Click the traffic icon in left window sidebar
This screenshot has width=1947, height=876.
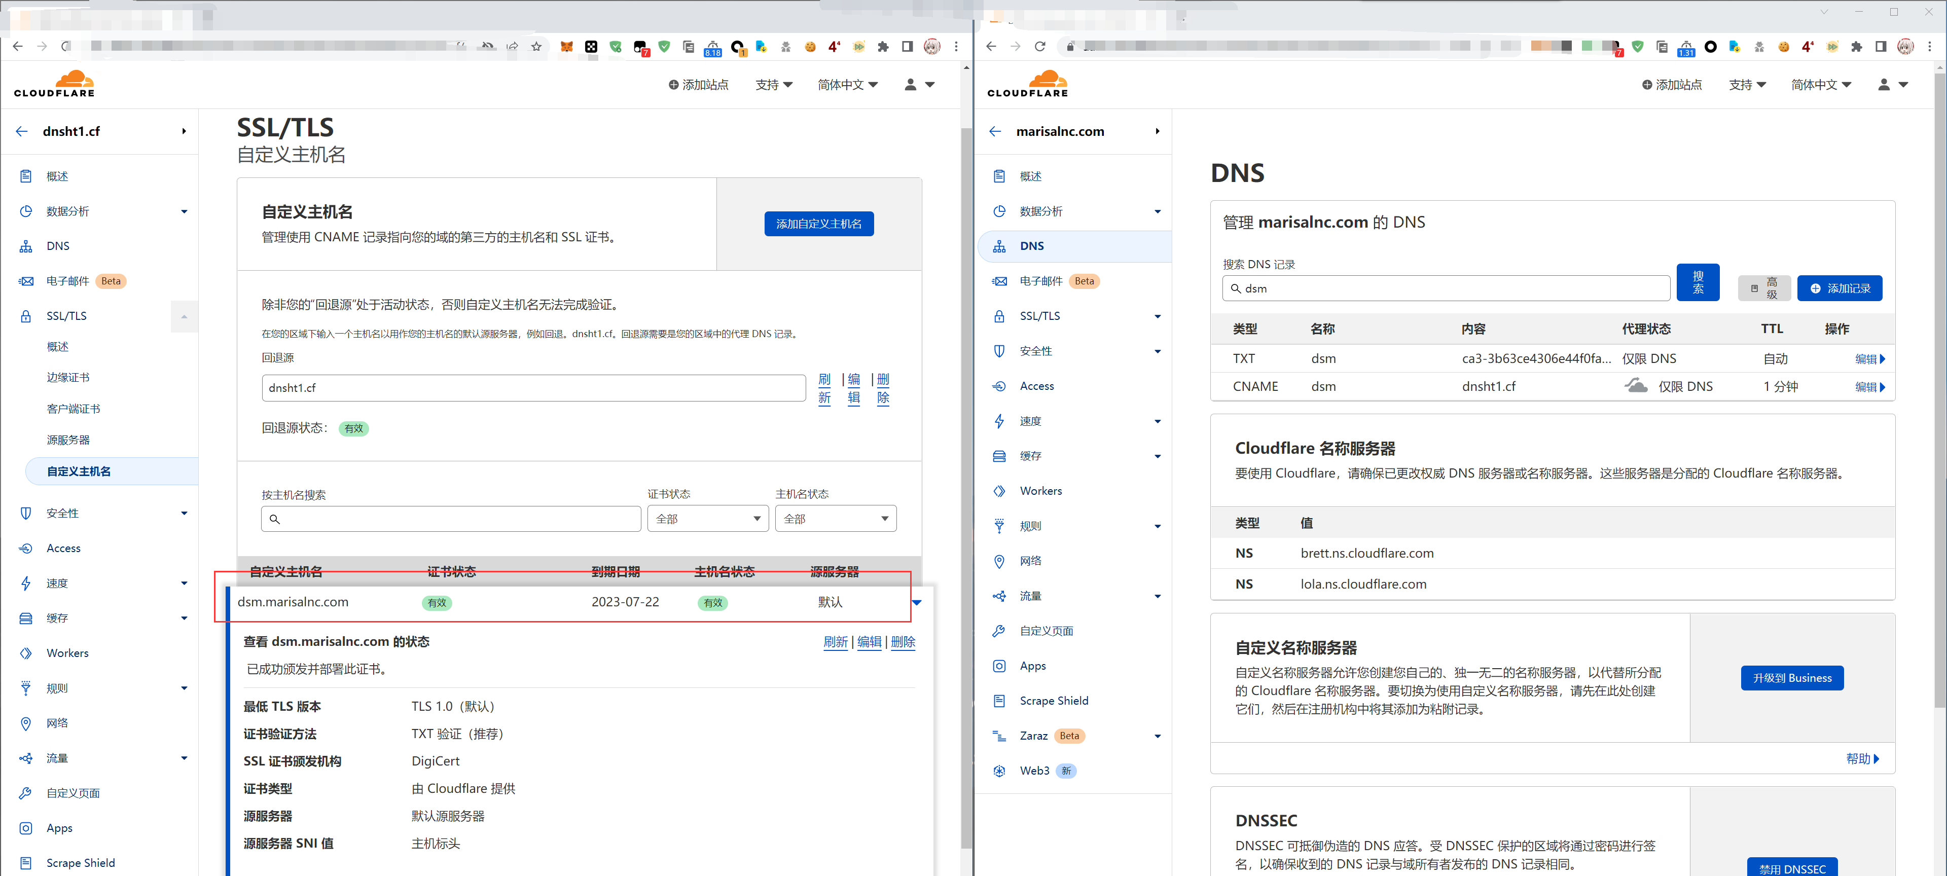tap(26, 758)
